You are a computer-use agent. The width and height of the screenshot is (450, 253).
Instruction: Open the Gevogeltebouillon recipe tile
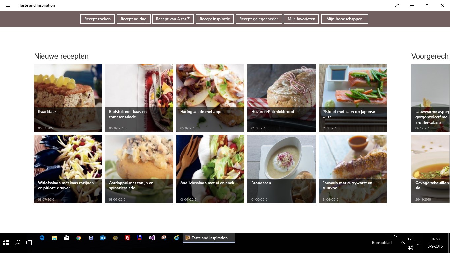coord(431,169)
